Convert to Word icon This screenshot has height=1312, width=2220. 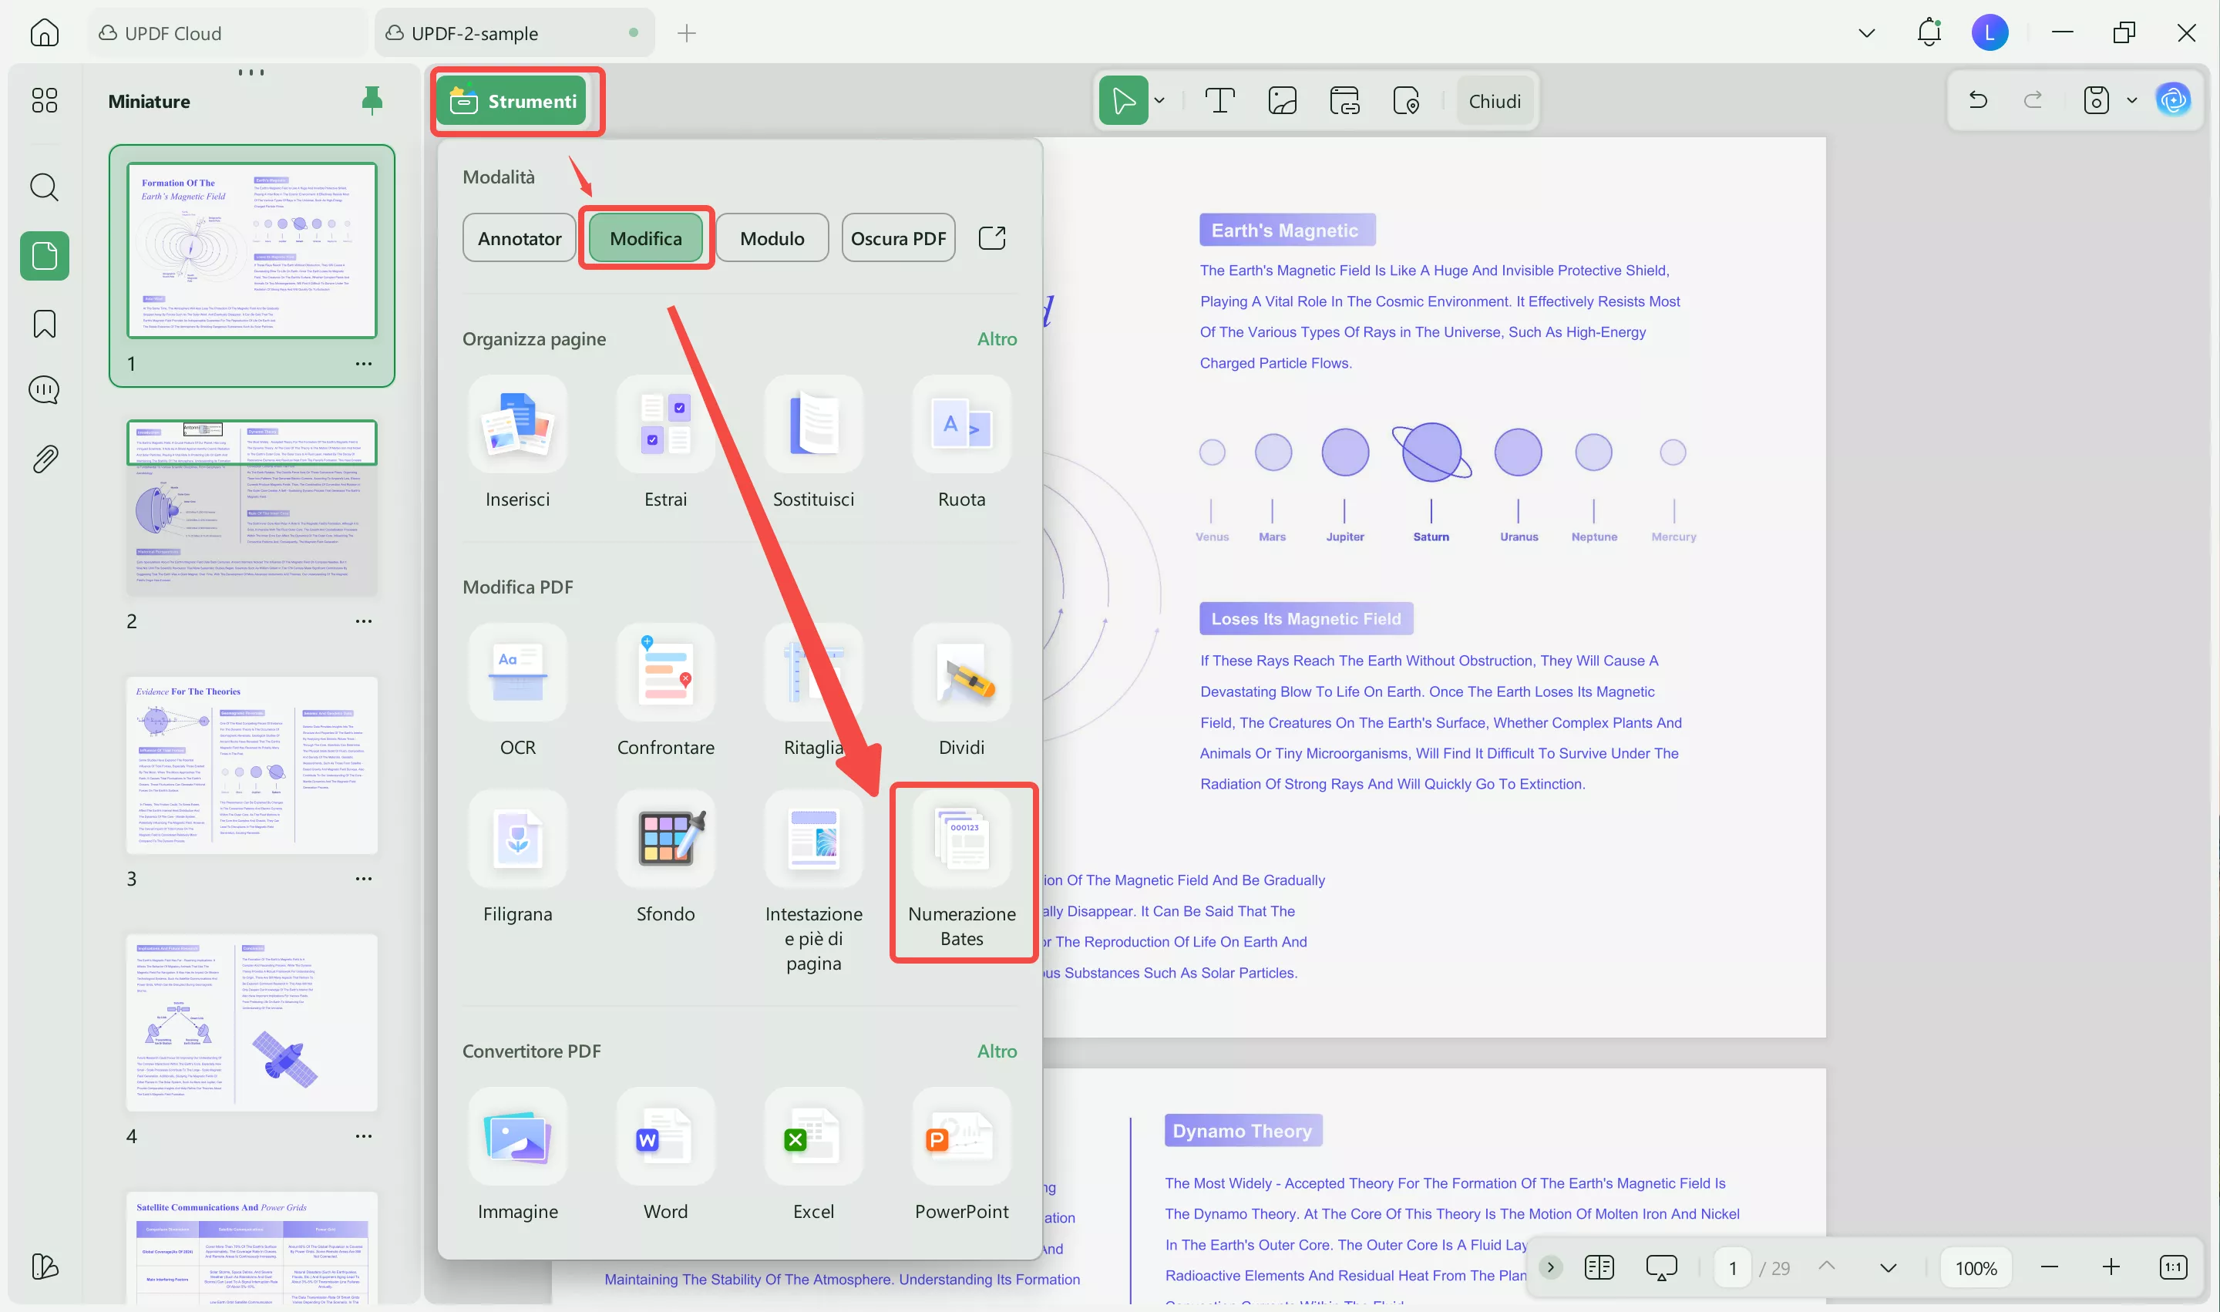[665, 1137]
